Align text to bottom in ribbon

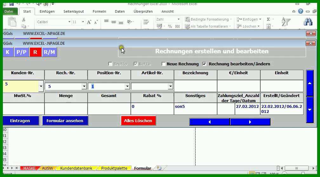coord(121,23)
